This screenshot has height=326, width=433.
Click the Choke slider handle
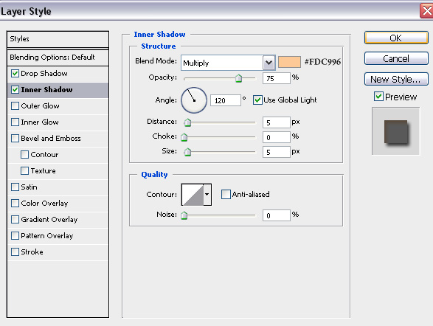tap(184, 137)
